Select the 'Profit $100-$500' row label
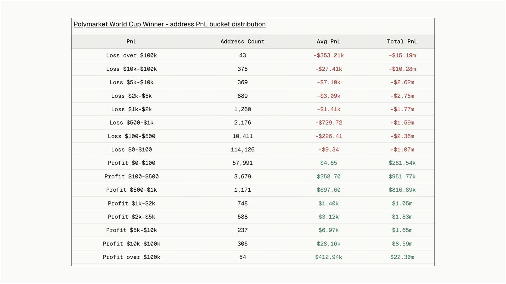Image resolution: width=506 pixels, height=284 pixels. [x=132, y=177]
